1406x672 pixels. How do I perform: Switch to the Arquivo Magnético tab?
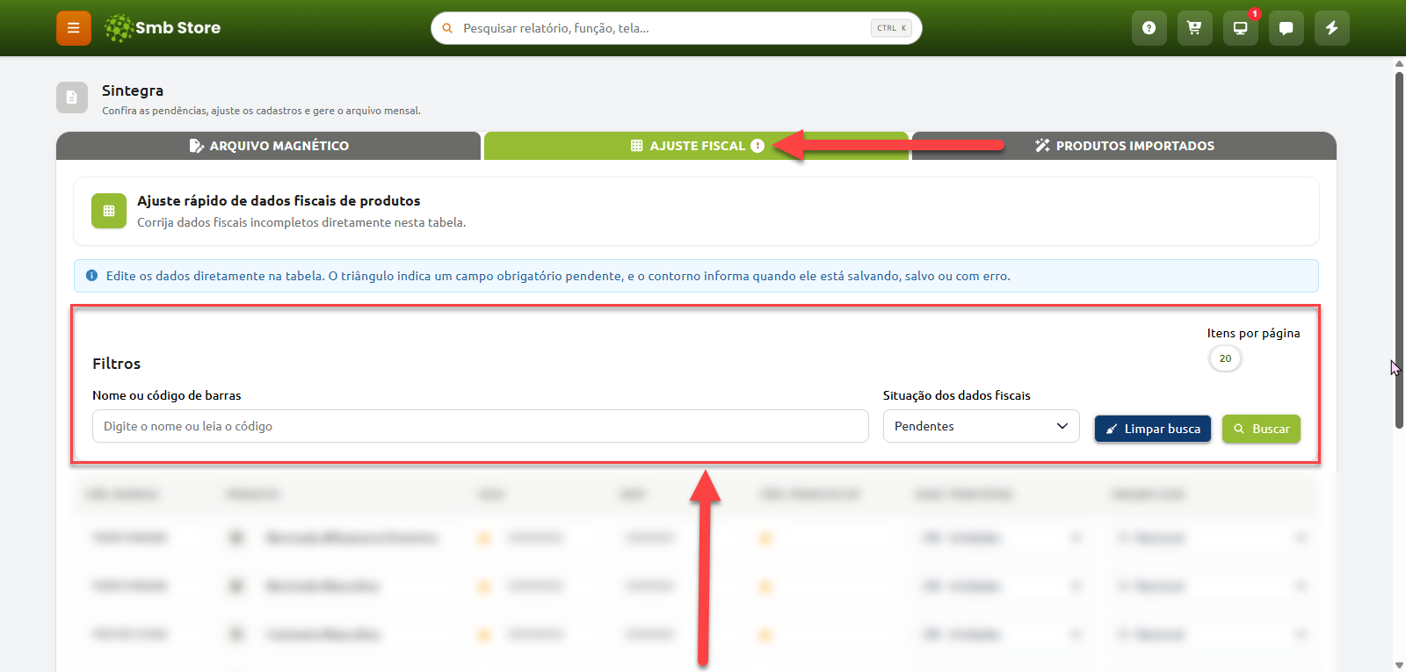pos(269,146)
